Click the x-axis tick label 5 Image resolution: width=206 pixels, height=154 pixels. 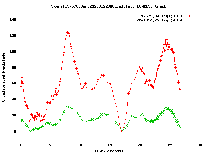(x=49, y=145)
